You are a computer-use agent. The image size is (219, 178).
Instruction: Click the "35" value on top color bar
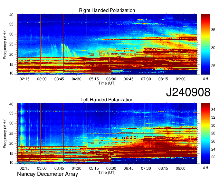213,30
